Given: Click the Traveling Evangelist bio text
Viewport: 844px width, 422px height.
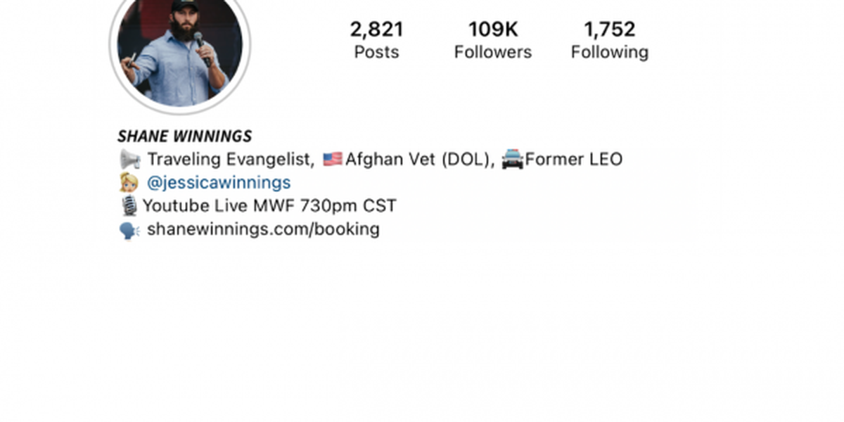Looking at the screenshot, I should click(231, 160).
